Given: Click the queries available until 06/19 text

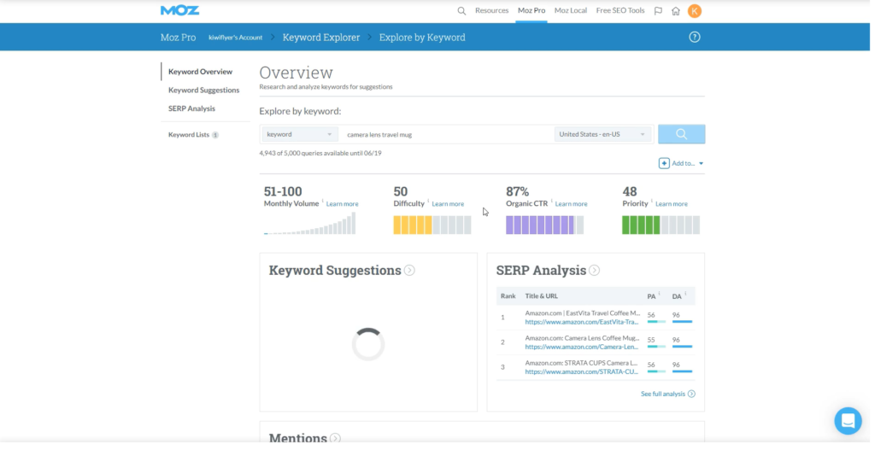Looking at the screenshot, I should [x=320, y=153].
